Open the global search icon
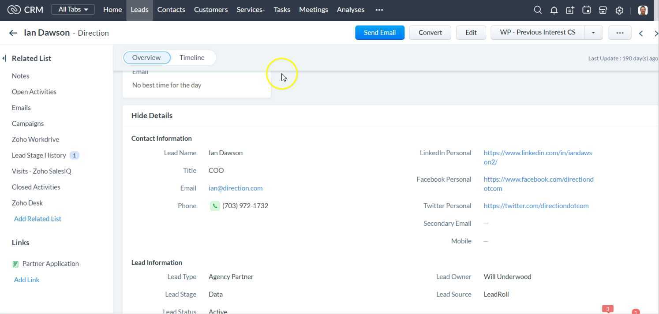The width and height of the screenshot is (659, 314). pos(537,9)
